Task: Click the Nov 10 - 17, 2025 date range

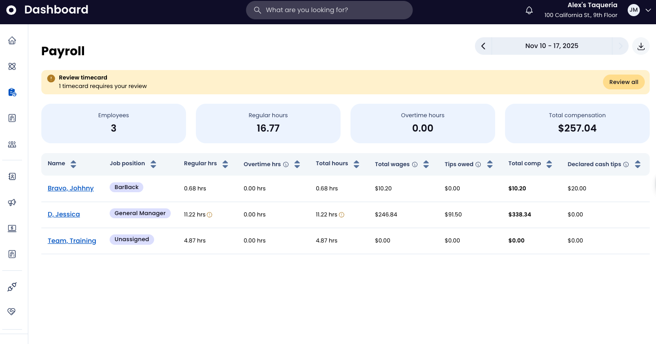Action: pos(551,46)
